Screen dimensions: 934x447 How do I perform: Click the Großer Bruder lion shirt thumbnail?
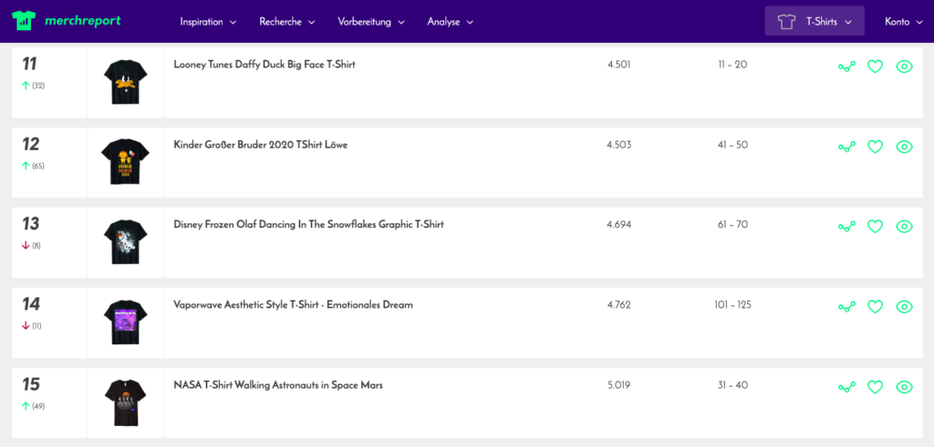125,162
